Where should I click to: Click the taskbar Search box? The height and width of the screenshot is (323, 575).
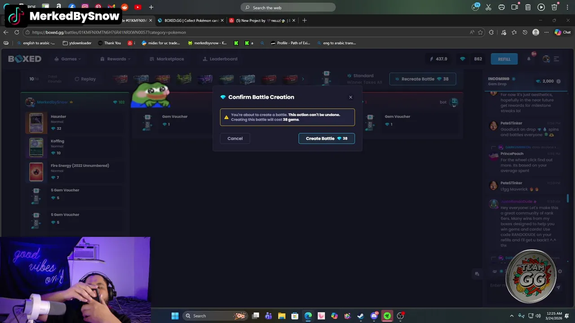(x=216, y=316)
